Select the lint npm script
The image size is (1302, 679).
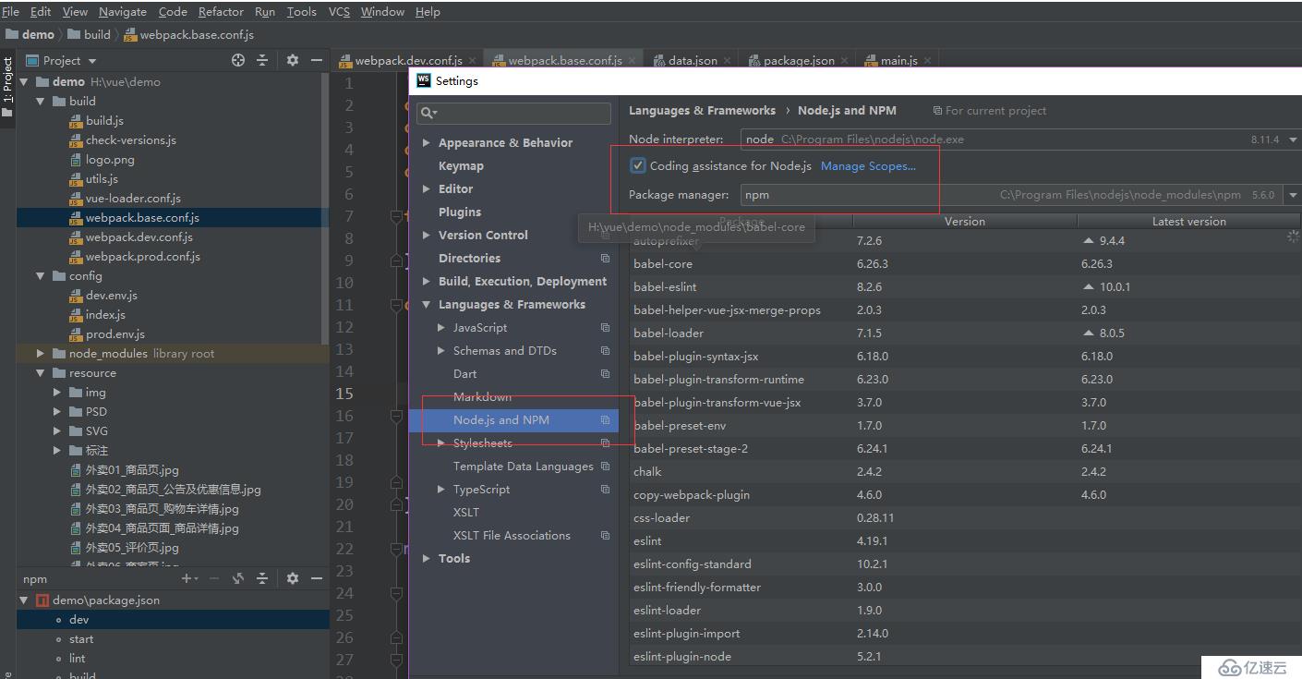78,658
